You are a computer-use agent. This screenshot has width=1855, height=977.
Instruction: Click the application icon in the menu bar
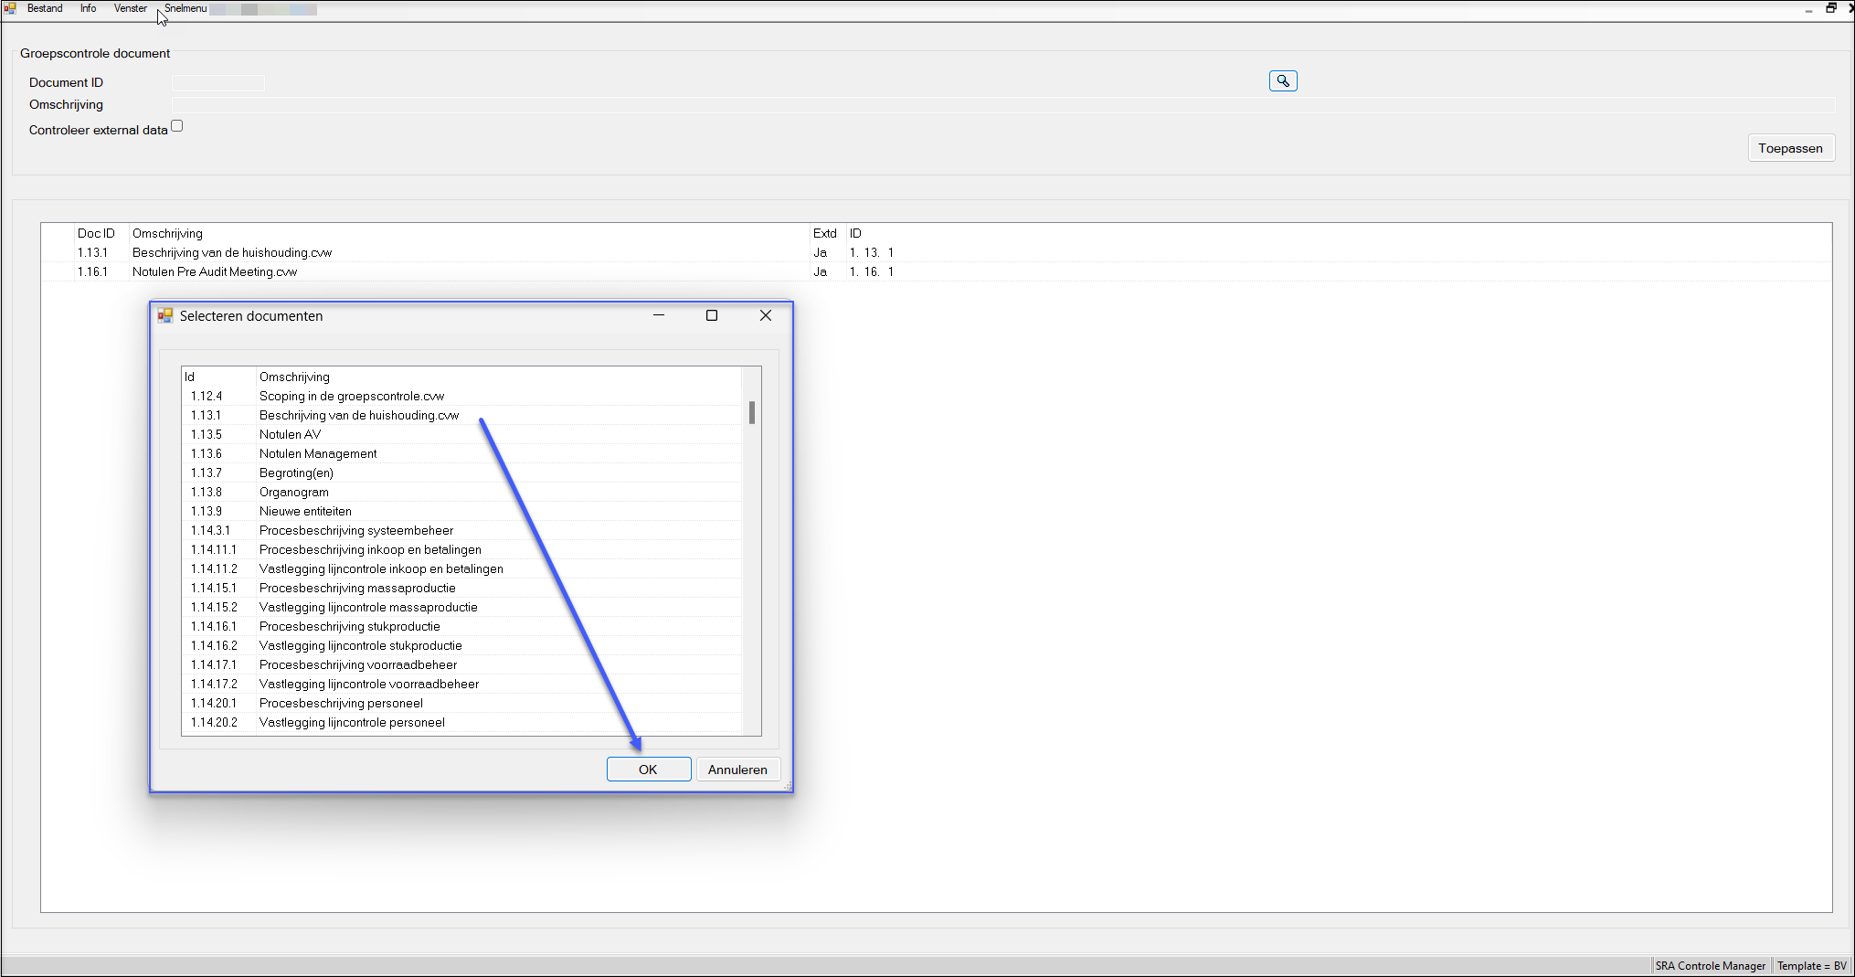(x=10, y=8)
